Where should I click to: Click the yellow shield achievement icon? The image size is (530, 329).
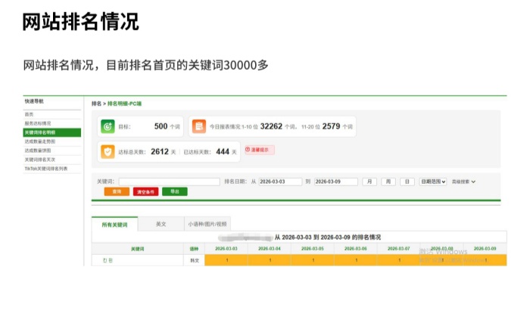click(108, 151)
